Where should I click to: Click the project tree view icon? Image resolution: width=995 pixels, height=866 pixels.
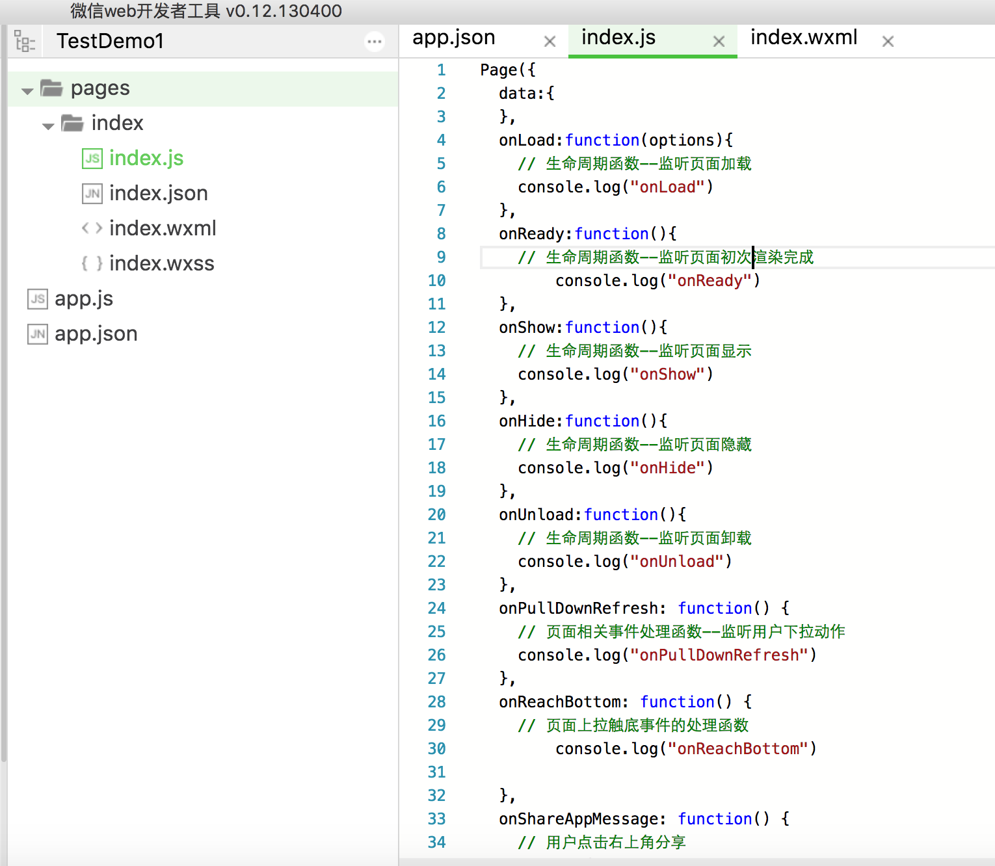(x=25, y=41)
